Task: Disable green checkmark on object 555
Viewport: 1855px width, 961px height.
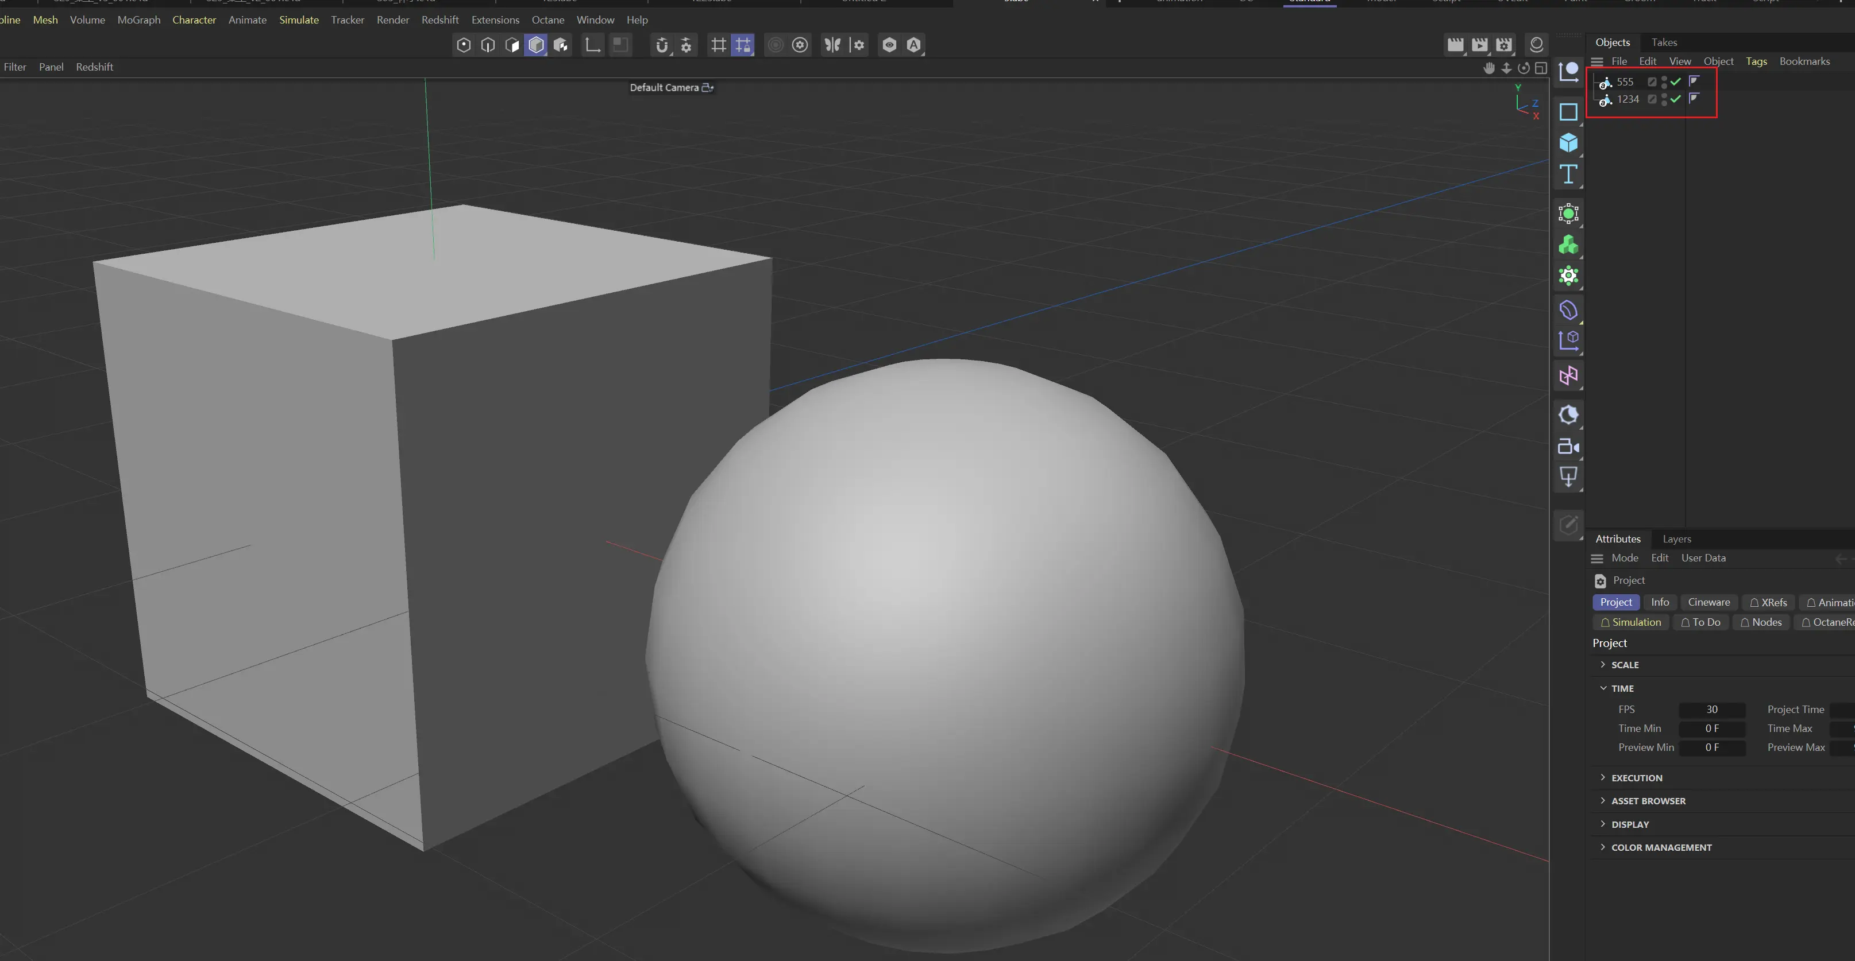Action: click(x=1676, y=82)
